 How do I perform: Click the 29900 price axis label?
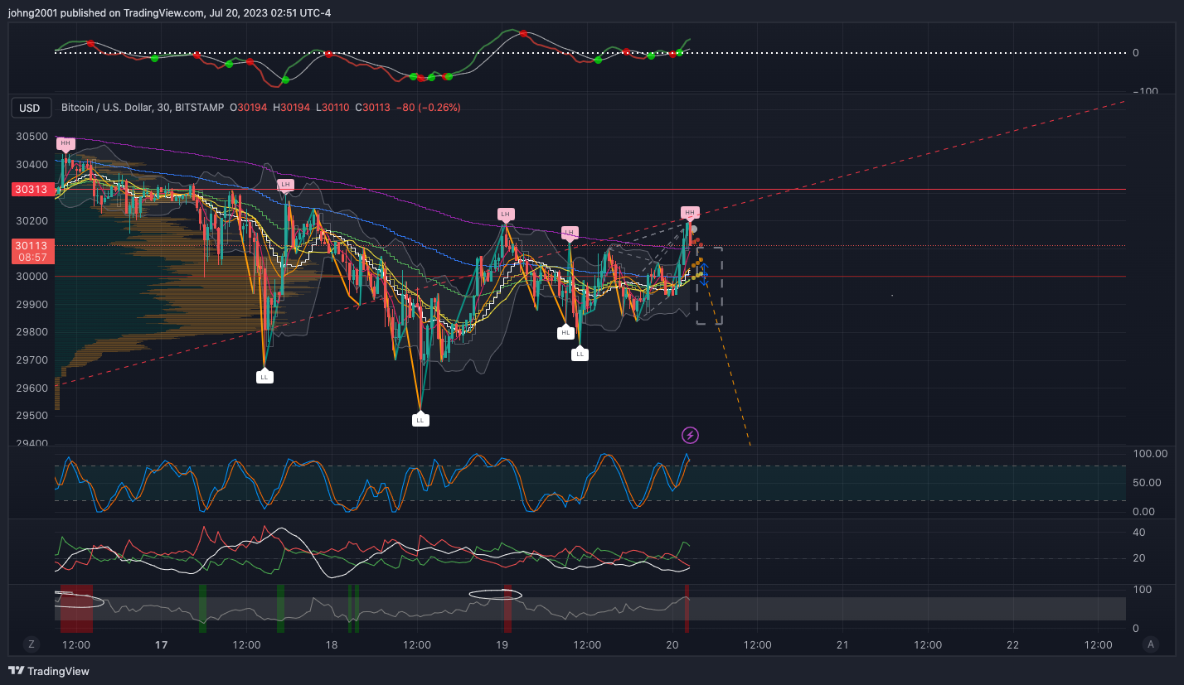pos(31,305)
